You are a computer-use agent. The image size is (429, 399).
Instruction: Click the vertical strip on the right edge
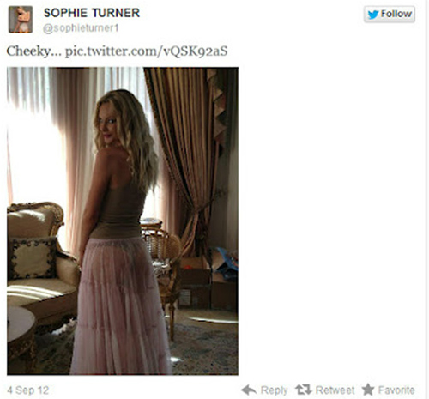point(427,199)
